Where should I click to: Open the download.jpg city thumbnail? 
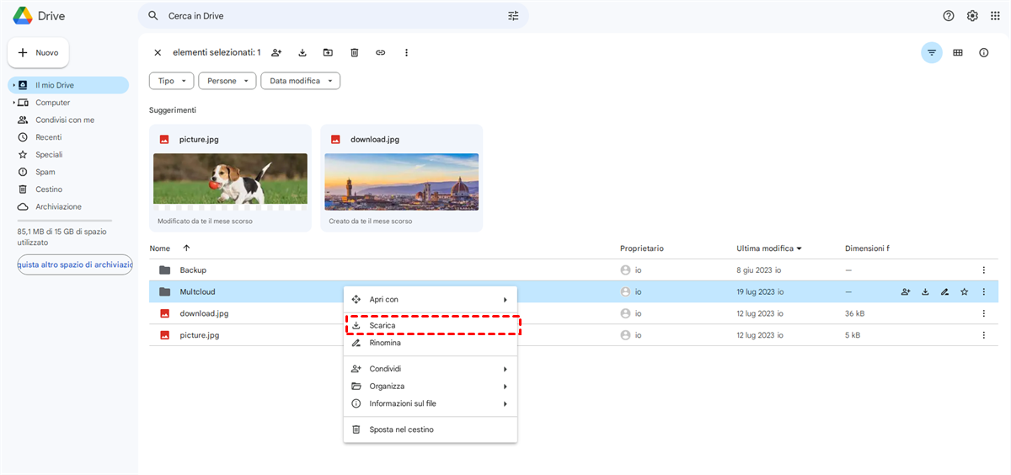pyautogui.click(x=401, y=181)
